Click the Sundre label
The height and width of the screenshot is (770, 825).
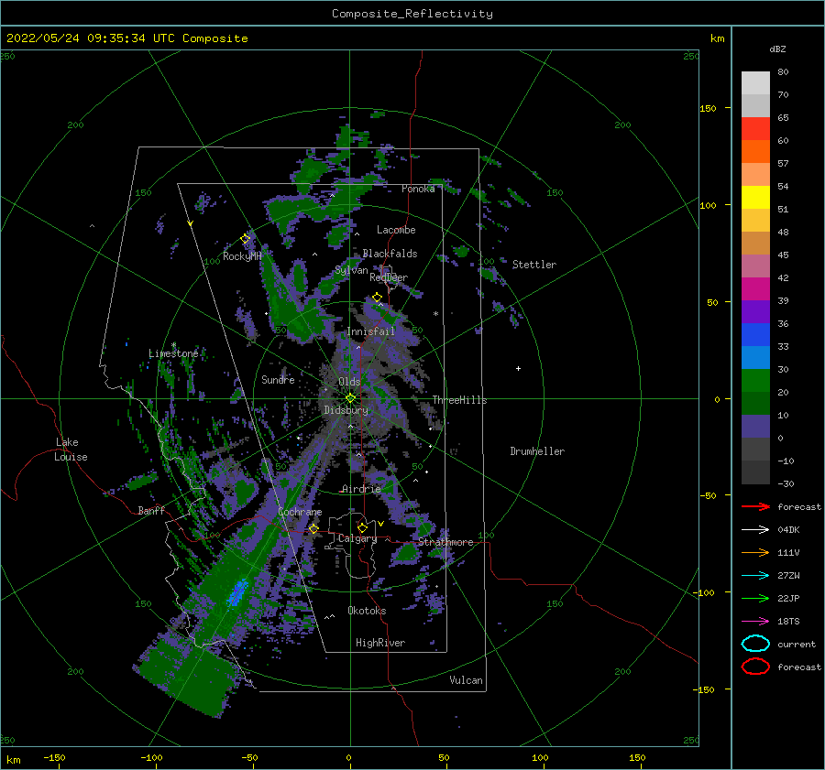pos(278,379)
